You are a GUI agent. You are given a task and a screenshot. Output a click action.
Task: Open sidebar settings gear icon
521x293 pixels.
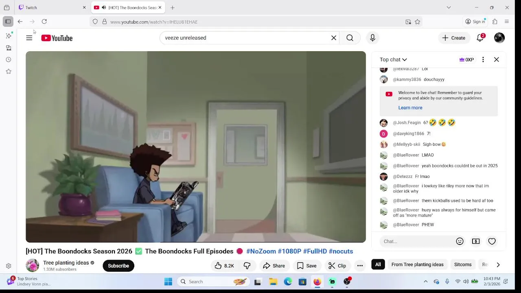point(9,266)
